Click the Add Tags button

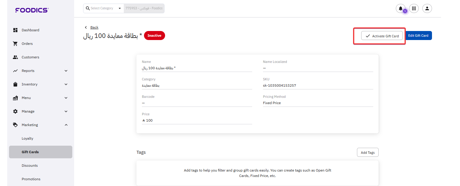coord(368,153)
